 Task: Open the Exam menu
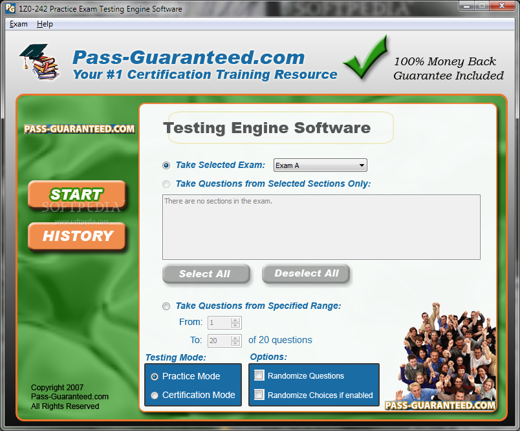pos(18,24)
